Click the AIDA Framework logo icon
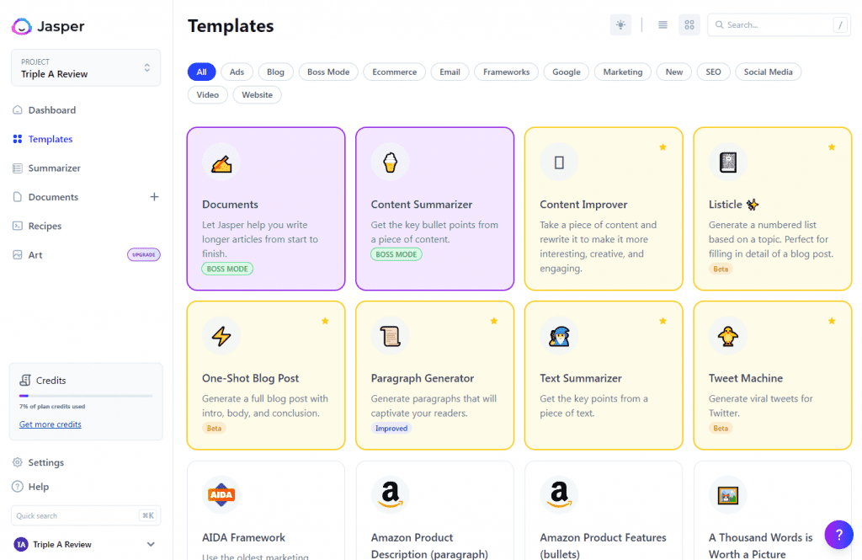 [x=221, y=494]
